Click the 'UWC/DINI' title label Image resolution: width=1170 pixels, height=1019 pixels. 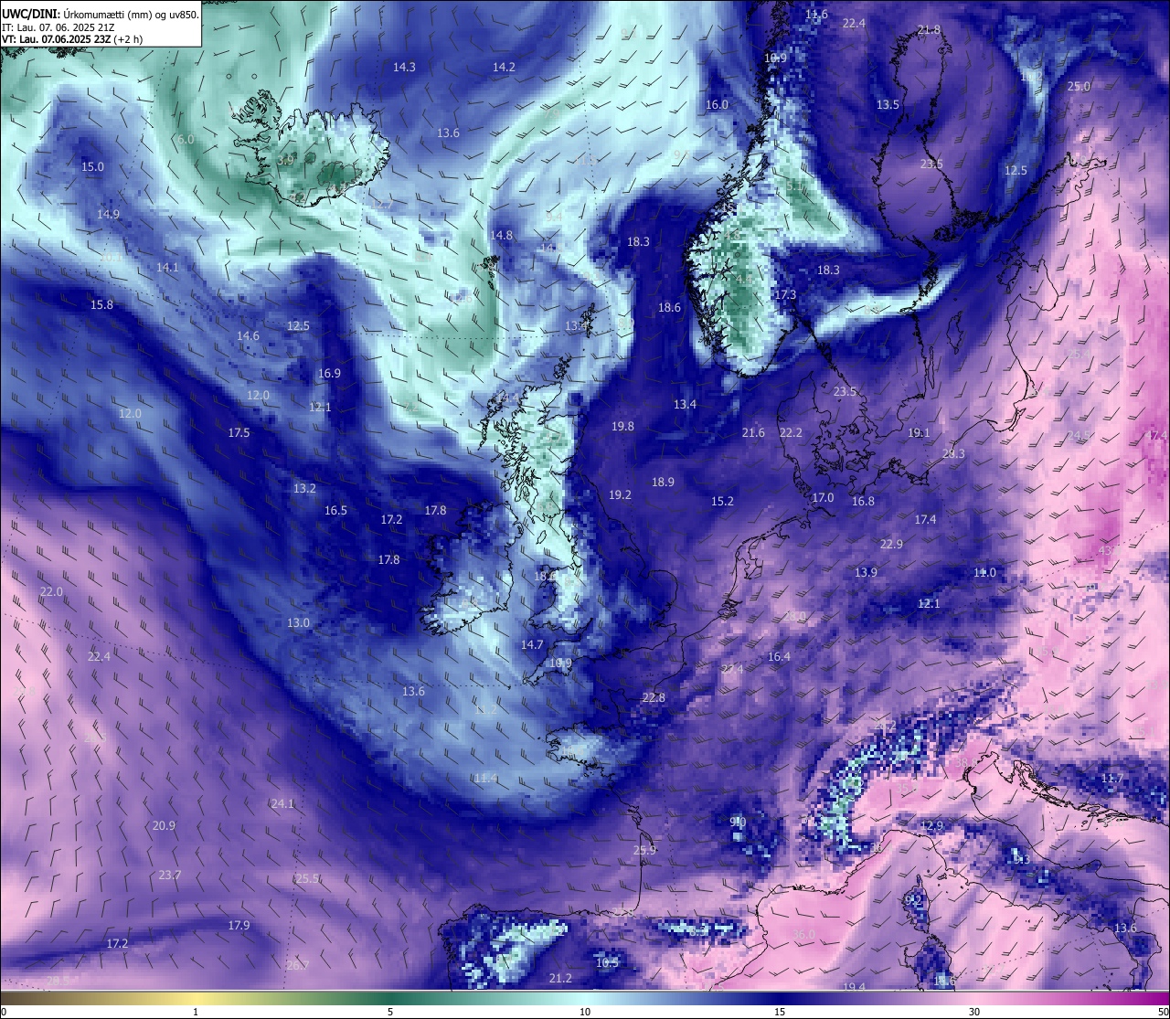point(29,14)
